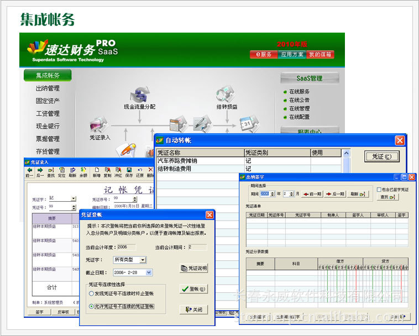Click the 关闭 button in 凭证登帐 dialog
Image resolution: width=419 pixels, height=336 pixels.
194,309
